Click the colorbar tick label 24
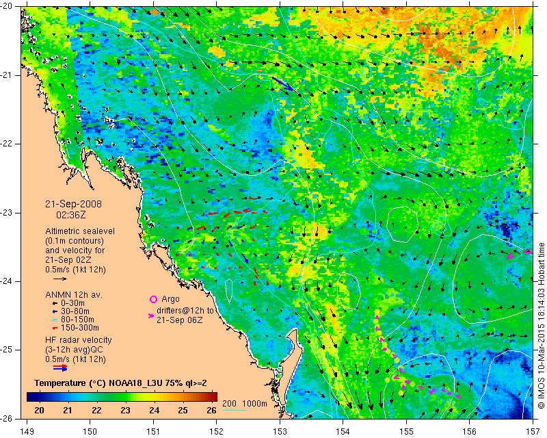Screen dimensions: 547x438 (x=155, y=410)
